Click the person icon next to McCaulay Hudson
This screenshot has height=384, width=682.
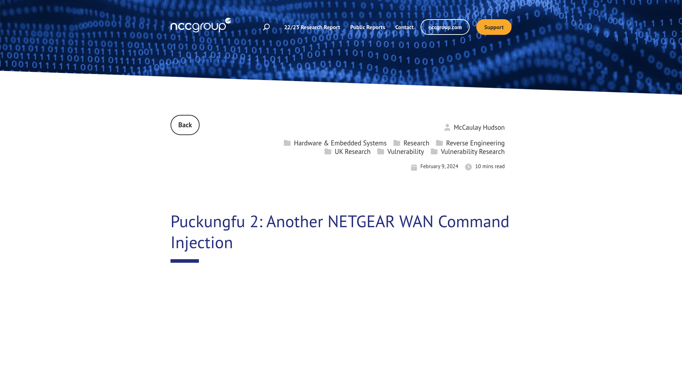click(447, 128)
